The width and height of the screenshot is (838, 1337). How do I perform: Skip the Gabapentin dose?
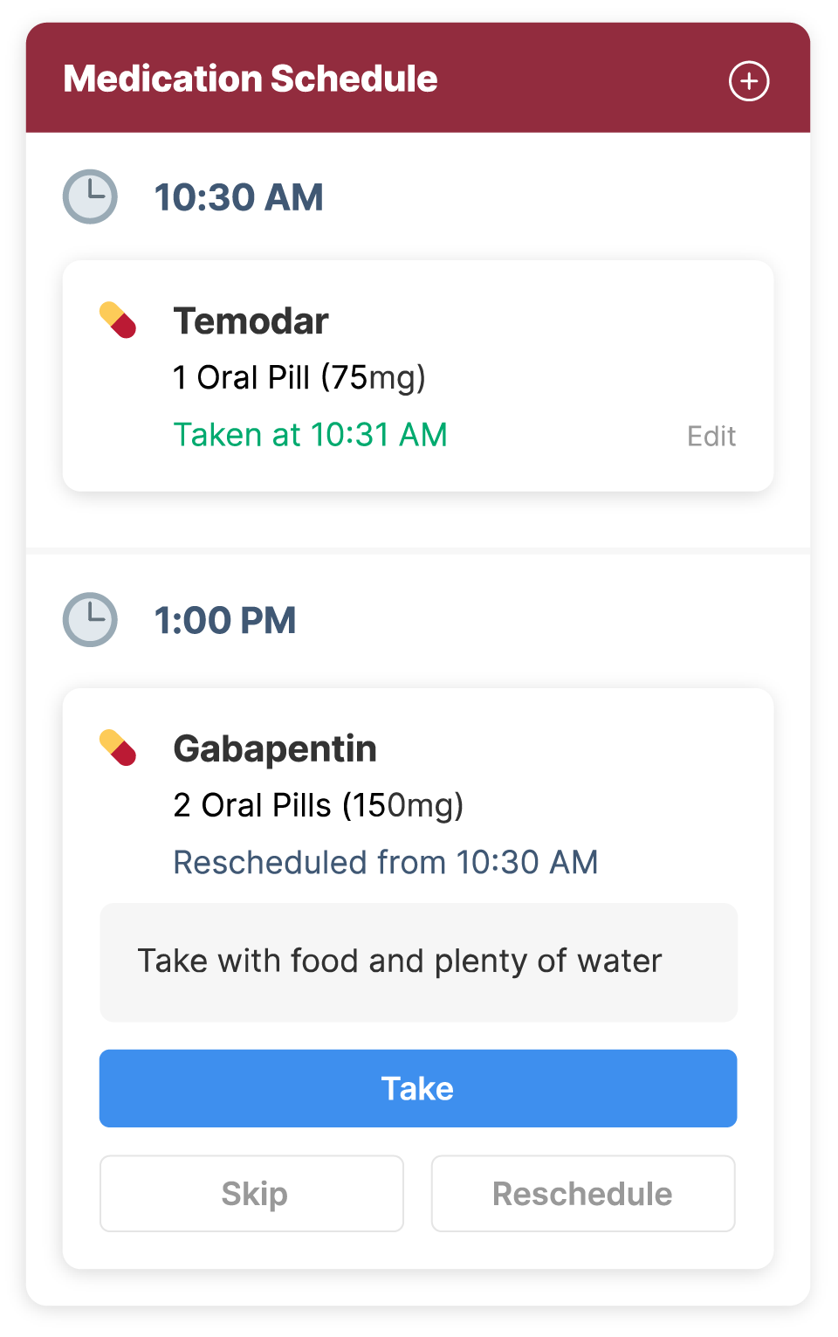[x=251, y=1193]
